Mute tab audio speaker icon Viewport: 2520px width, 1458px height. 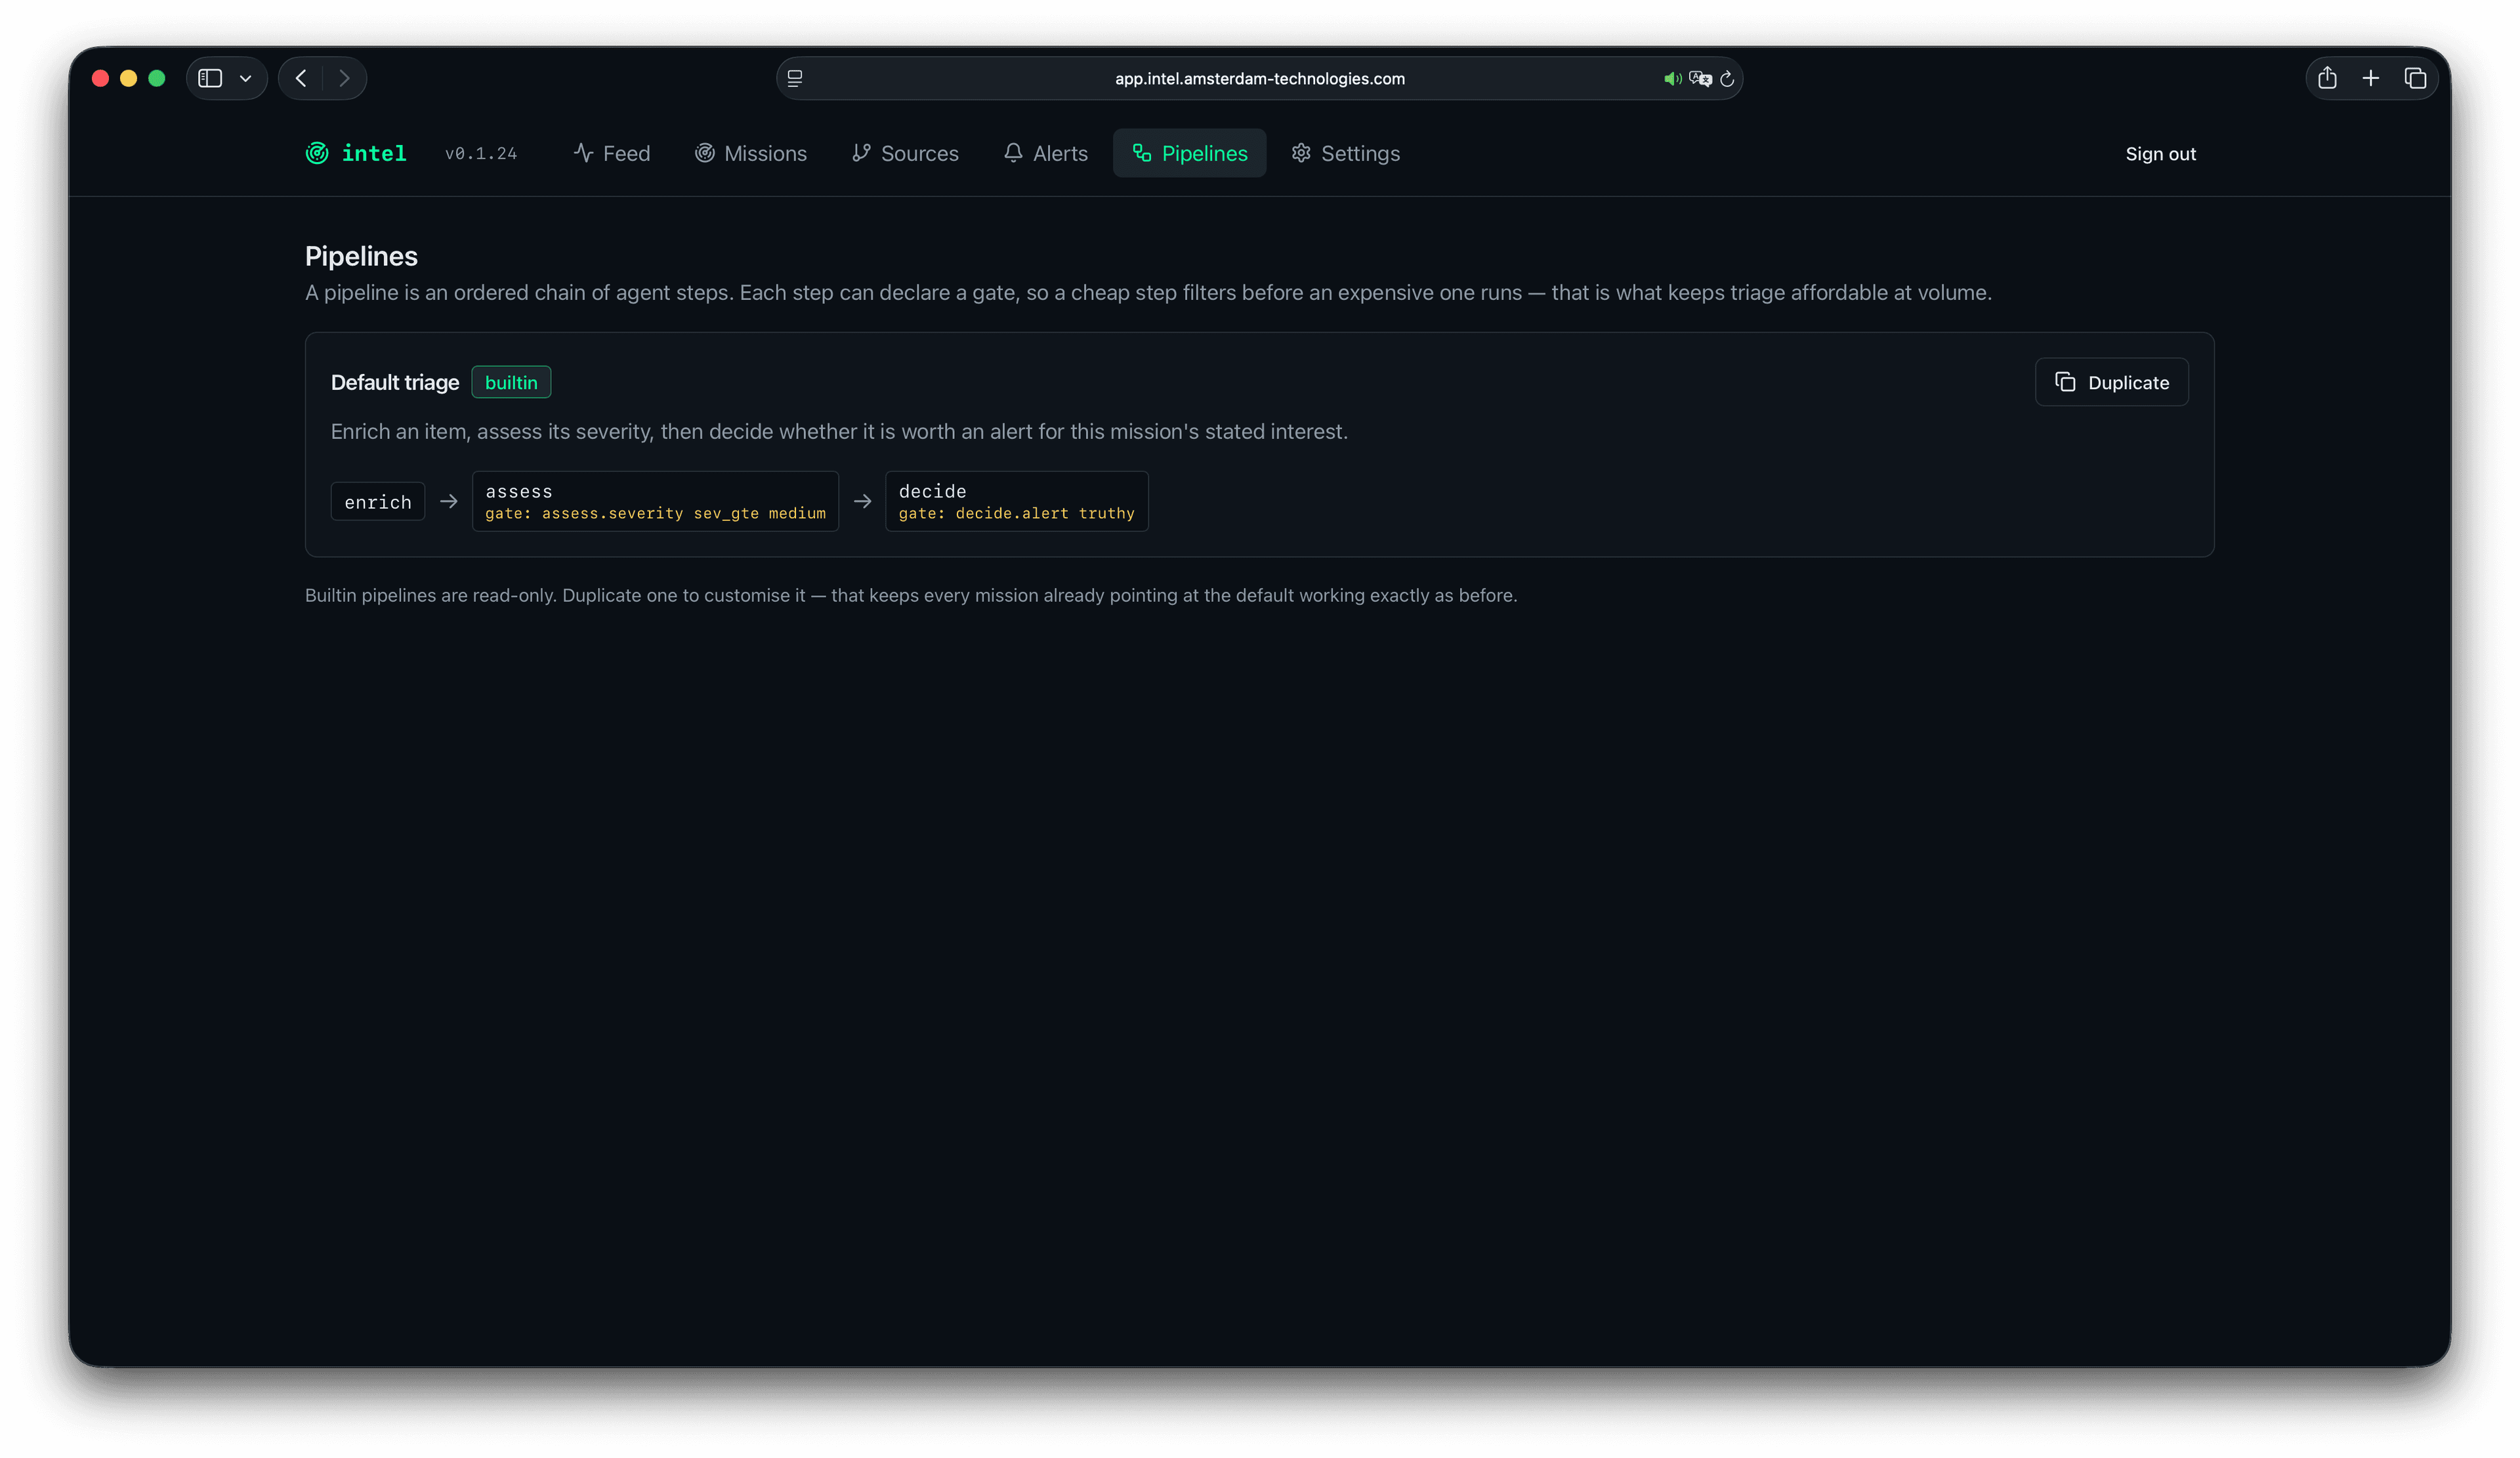[x=1672, y=79]
